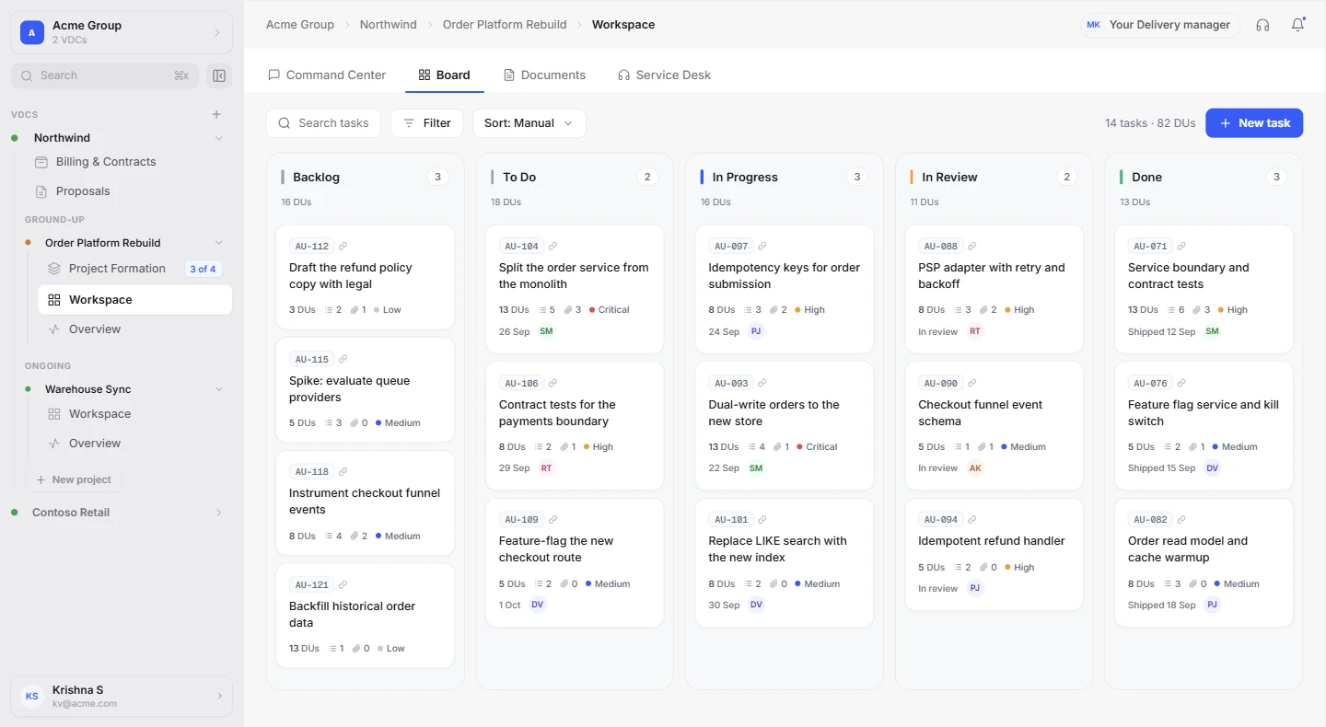1326x727 pixels.
Task: Click AK avatar on AU-090 card
Action: (x=975, y=468)
